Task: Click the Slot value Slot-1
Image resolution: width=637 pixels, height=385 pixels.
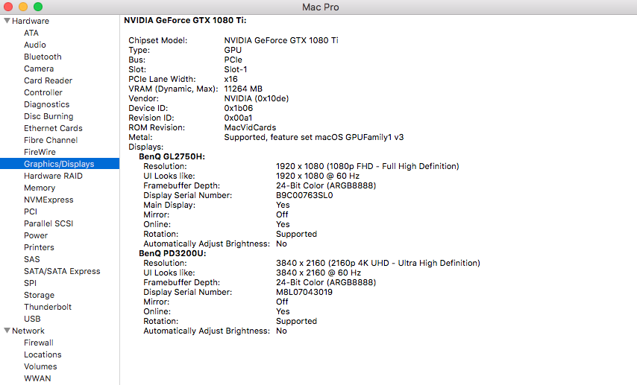Action: [236, 69]
